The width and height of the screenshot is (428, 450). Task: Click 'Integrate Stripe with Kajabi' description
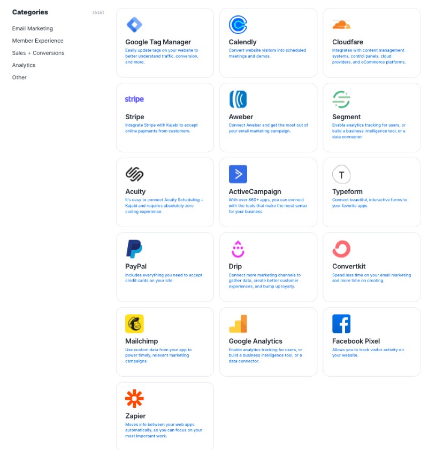[162, 128]
